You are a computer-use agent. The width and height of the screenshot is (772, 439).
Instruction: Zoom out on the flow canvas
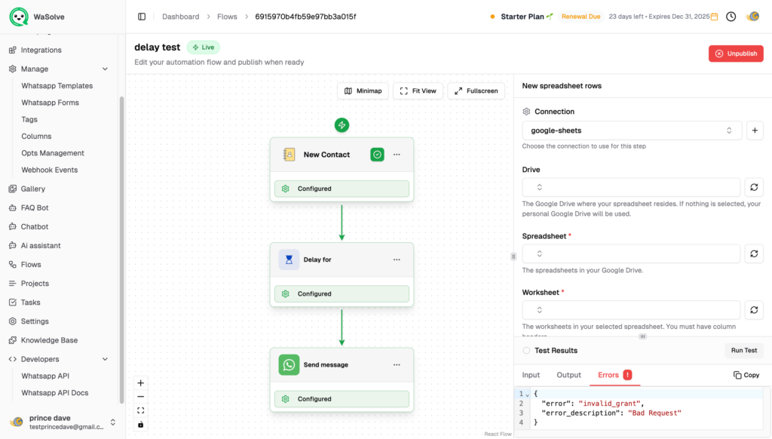141,397
